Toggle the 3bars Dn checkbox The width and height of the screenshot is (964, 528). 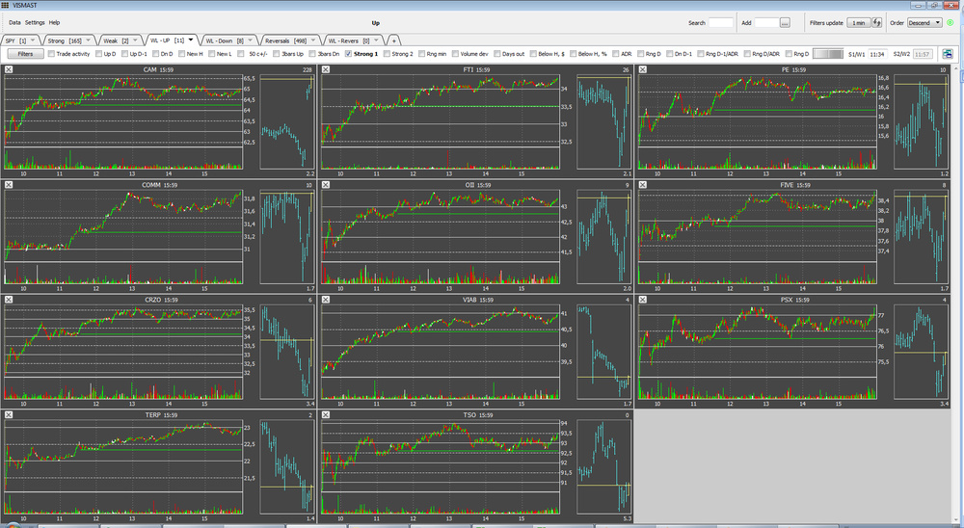point(312,54)
